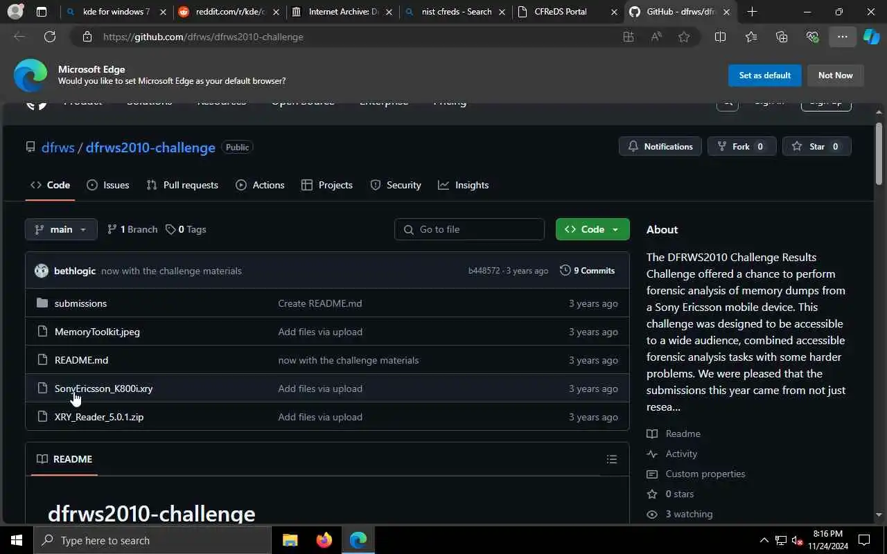Open the Favorites list icon
The image size is (887, 554).
coord(751,37)
